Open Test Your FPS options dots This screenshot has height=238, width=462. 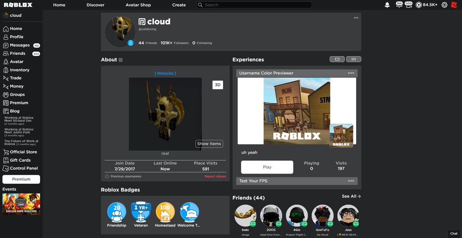[x=351, y=181]
